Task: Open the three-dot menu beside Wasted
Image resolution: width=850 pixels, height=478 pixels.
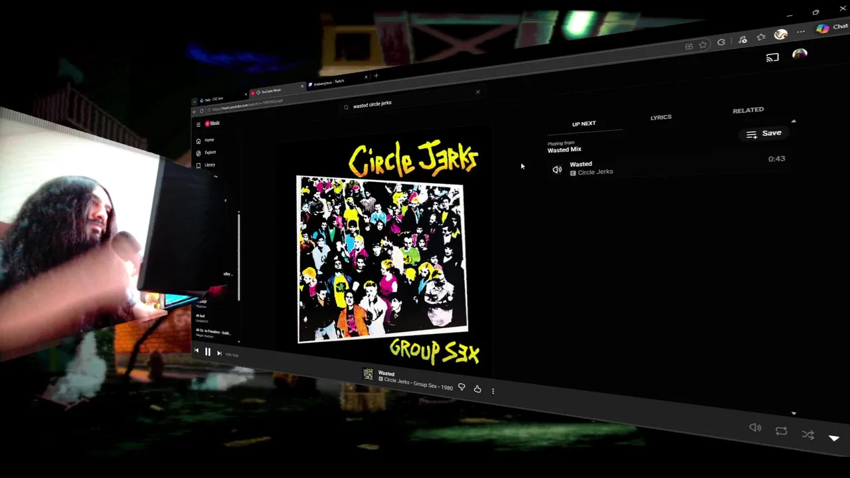Action: (x=493, y=391)
